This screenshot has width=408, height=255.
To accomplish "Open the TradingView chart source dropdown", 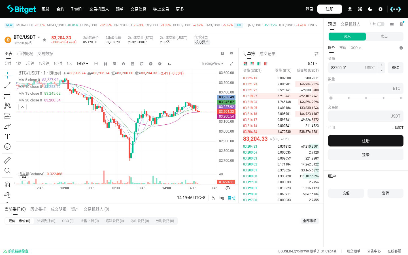I will click(212, 63).
